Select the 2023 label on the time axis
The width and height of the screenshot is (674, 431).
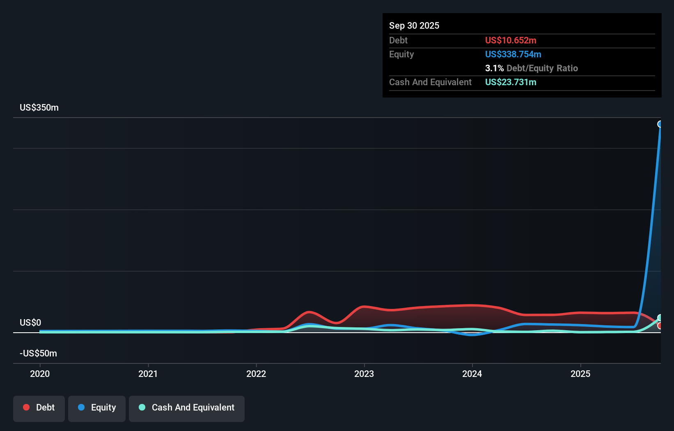(365, 374)
